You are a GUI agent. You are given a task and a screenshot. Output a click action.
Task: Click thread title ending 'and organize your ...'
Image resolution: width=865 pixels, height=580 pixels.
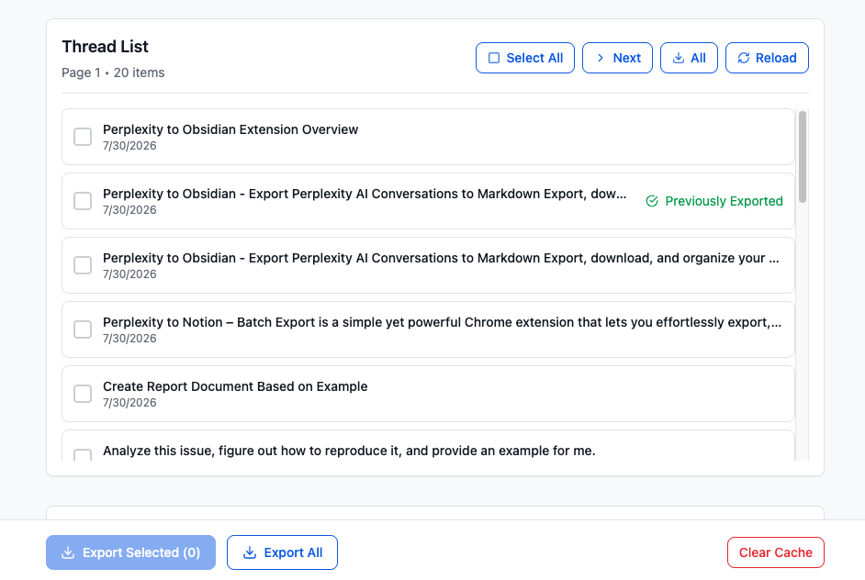pos(441,258)
